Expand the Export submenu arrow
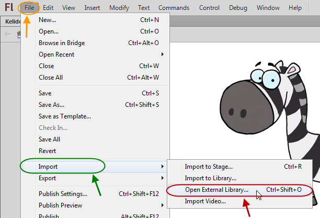320x218 pixels. pos(163,178)
